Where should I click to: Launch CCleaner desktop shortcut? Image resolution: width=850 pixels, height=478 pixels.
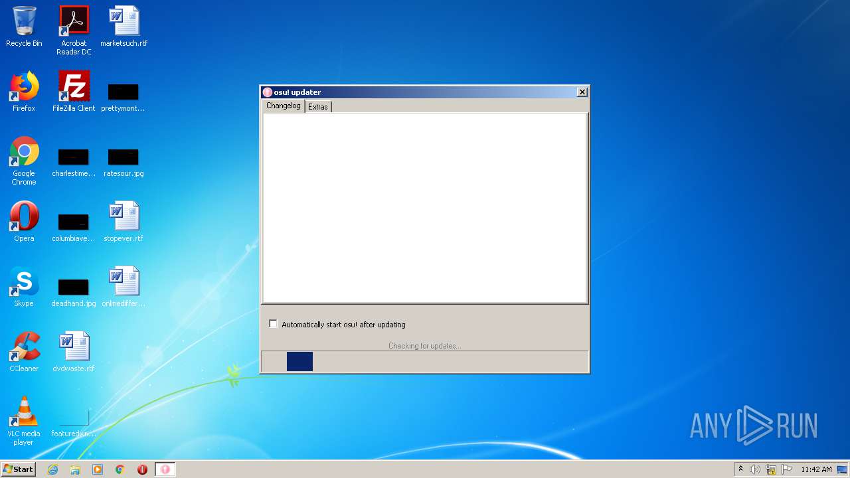24,352
